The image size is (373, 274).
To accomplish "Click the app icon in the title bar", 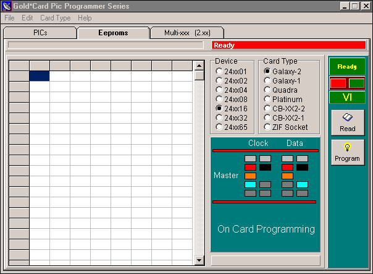I will click(x=6, y=6).
